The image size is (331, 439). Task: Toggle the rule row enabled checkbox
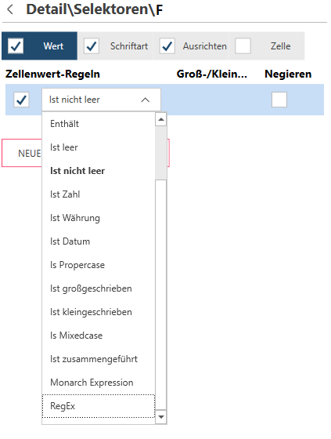click(21, 100)
